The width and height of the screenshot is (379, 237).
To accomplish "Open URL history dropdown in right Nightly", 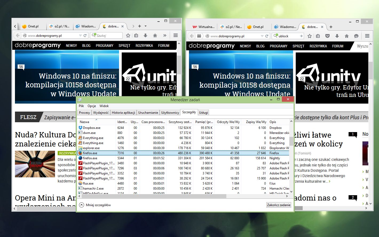I will pos(262,36).
